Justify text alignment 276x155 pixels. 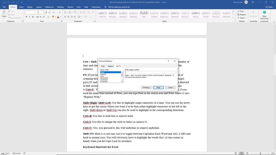pos(75,17)
